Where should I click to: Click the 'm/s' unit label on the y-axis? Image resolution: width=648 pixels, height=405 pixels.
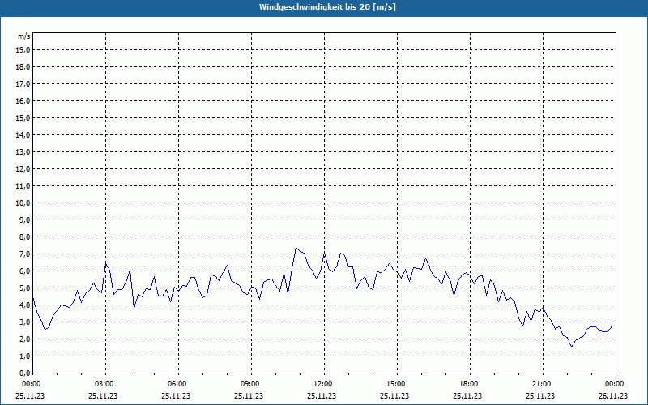24,36
